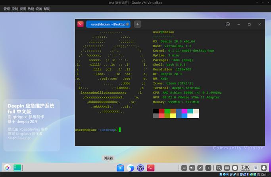Click the on-screen keyboard tray icon near volume
The height and width of the screenshot is (177, 271).
[184, 168]
